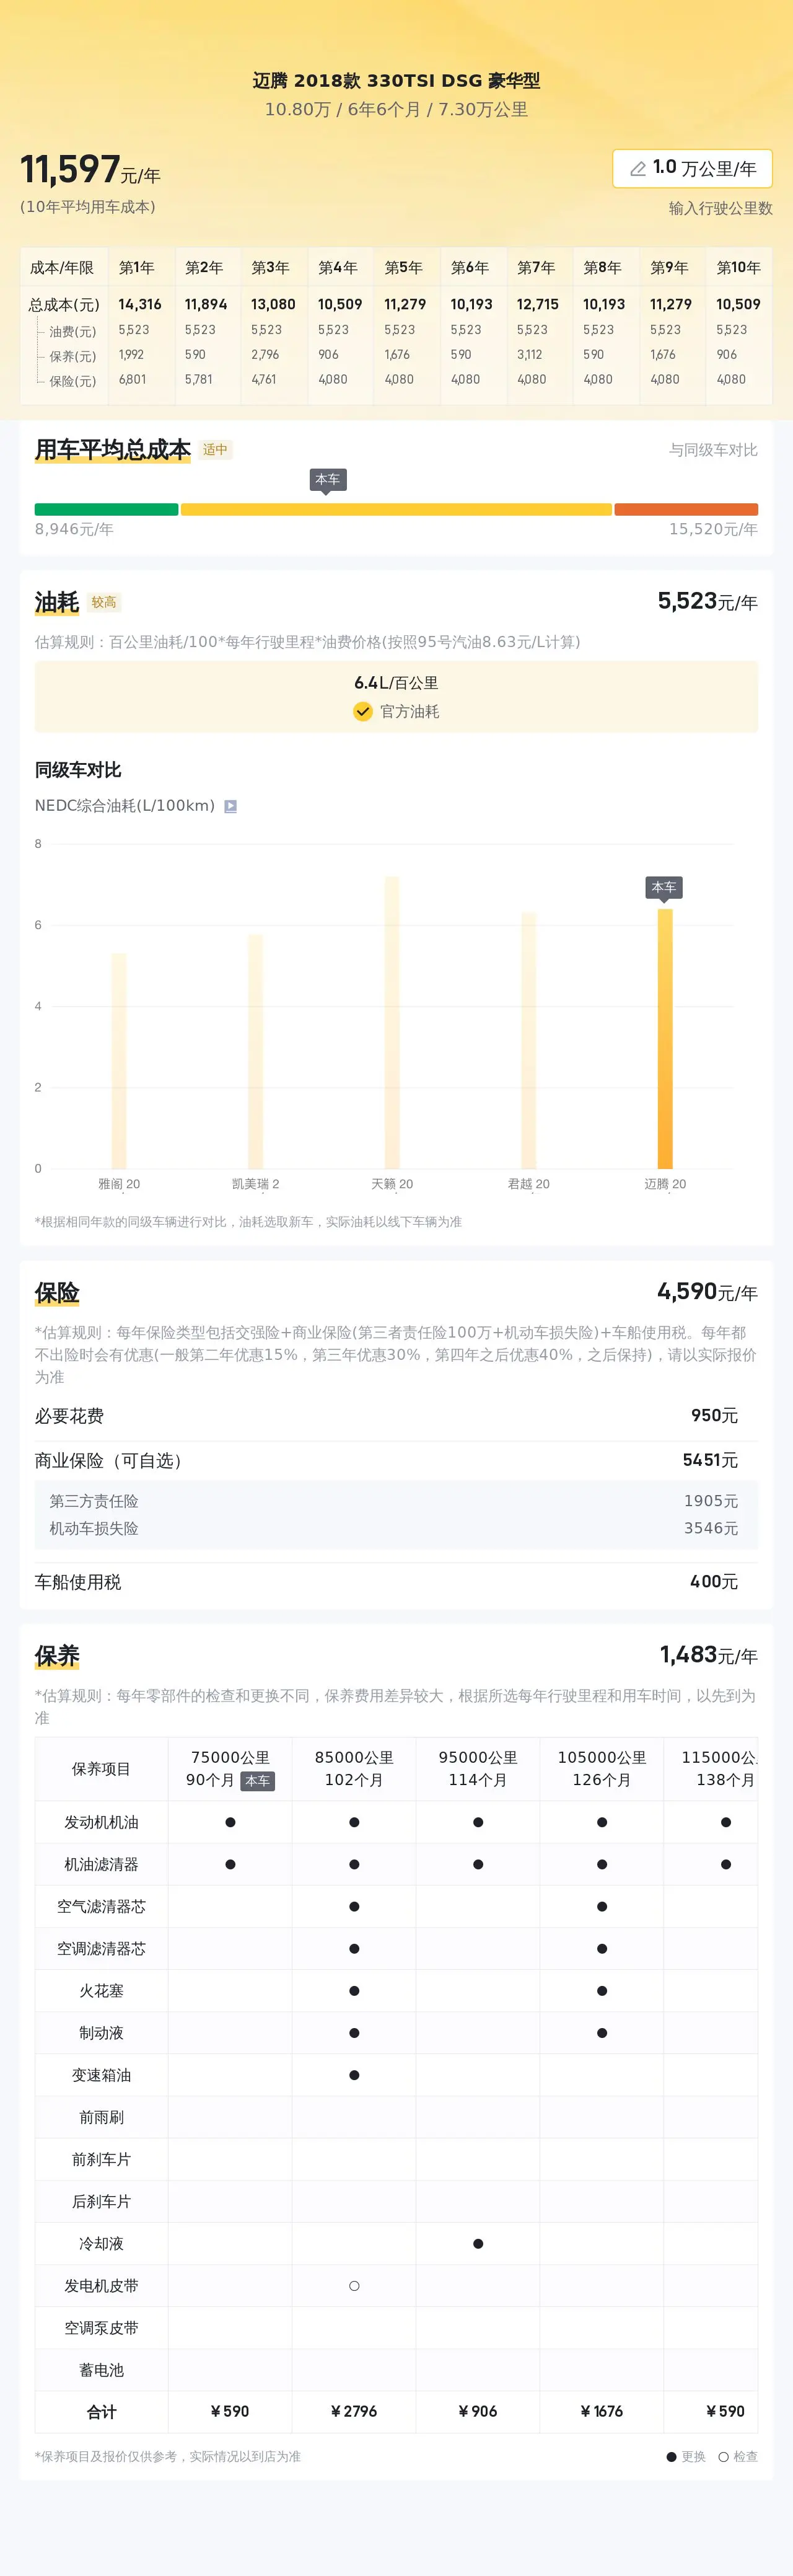Click the 空调滤清器芯 dot under 85000公里
Viewport: 793px width, 2576px height.
click(x=354, y=1948)
